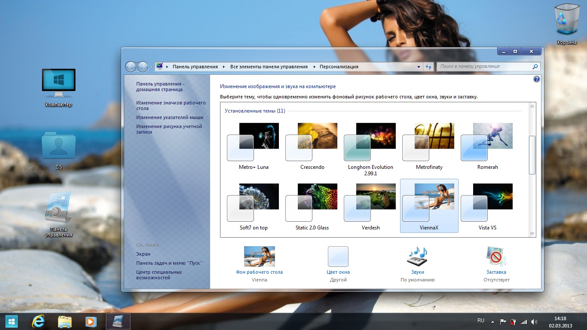Image resolution: width=587 pixels, height=330 pixels.
Task: Open 'Изменение указателей мыши' link
Action: (x=170, y=117)
